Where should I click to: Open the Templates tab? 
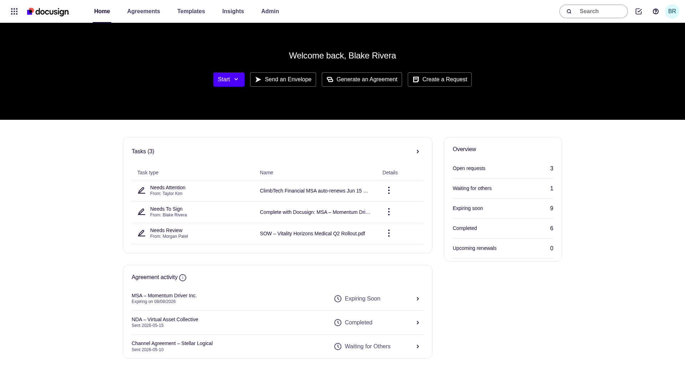[x=191, y=11]
